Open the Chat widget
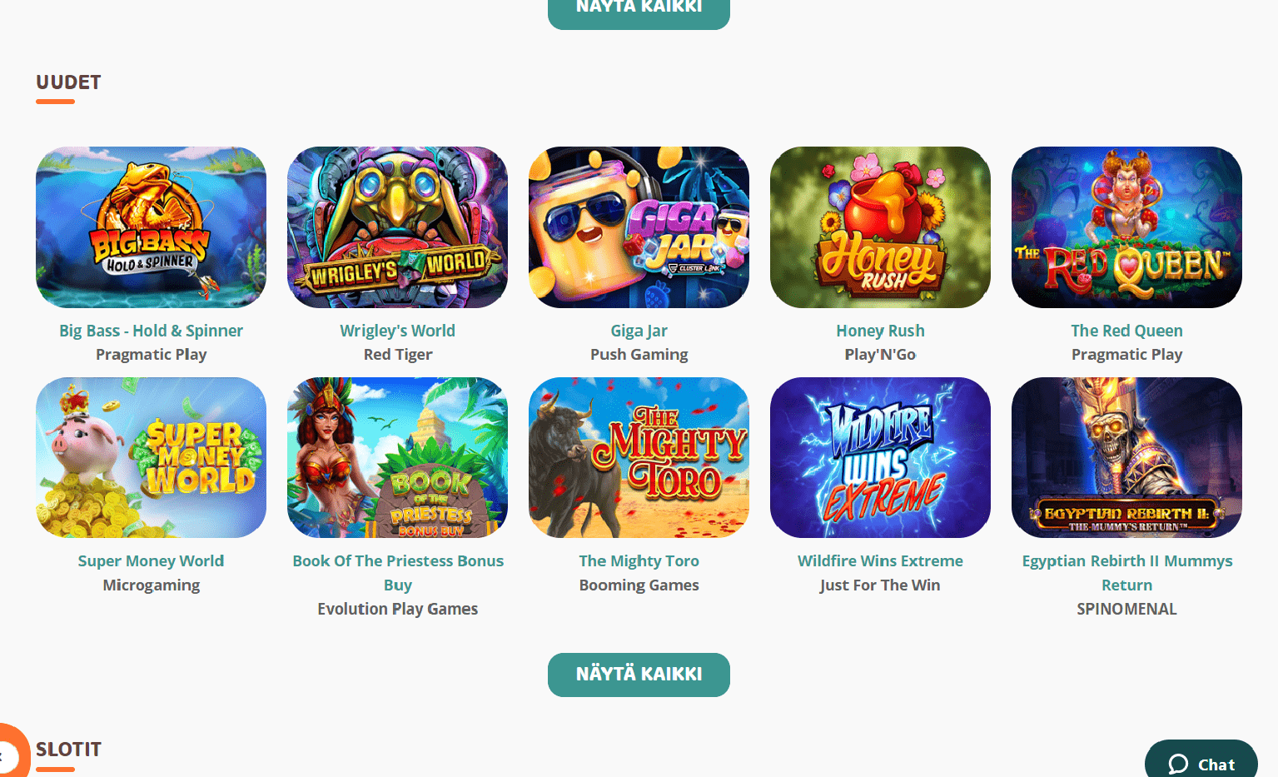Screen dimensions: 1278x777 [x=1201, y=760]
